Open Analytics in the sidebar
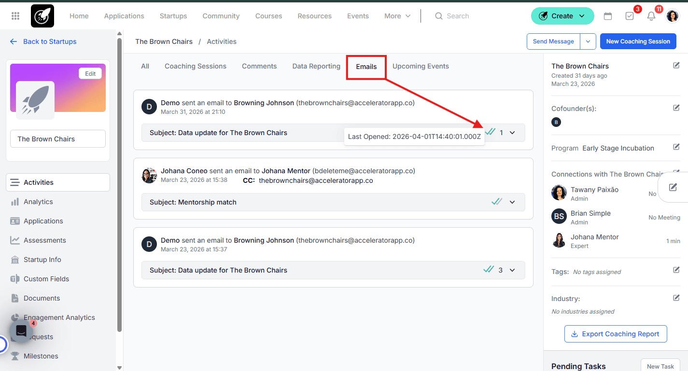This screenshot has width=688, height=371. (38, 202)
